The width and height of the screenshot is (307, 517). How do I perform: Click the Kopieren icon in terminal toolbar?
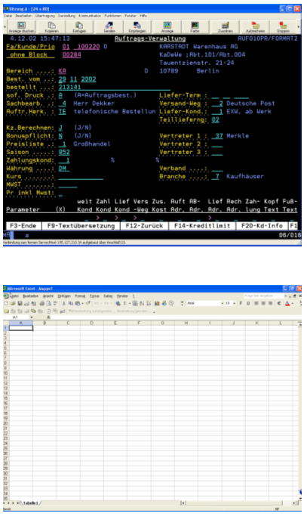[x=51, y=26]
